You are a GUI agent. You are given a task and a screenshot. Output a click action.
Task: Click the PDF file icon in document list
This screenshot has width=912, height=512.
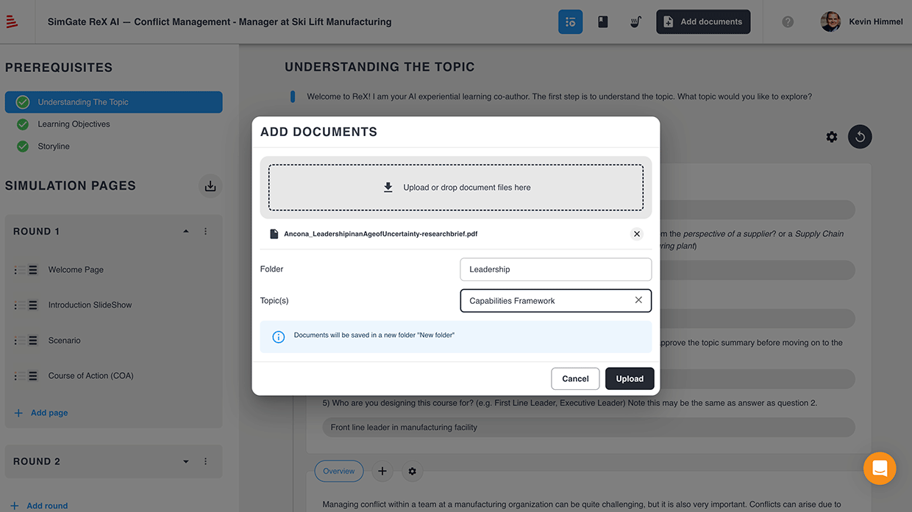pos(274,234)
